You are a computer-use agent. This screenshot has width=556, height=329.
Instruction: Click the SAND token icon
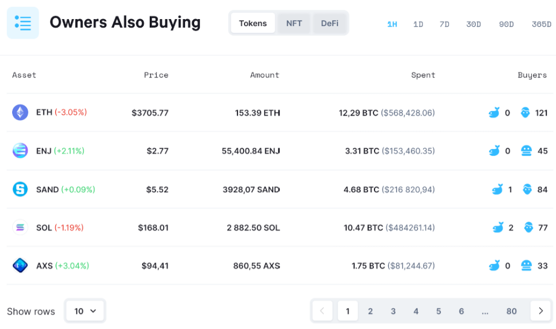click(20, 189)
